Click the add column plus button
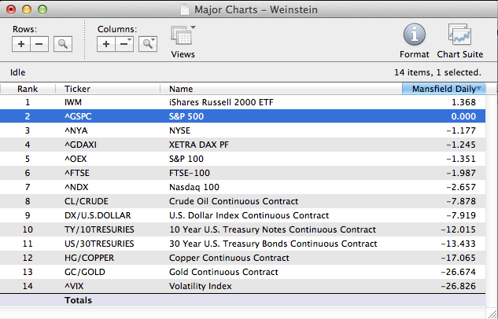498x319 pixels. tap(106, 45)
